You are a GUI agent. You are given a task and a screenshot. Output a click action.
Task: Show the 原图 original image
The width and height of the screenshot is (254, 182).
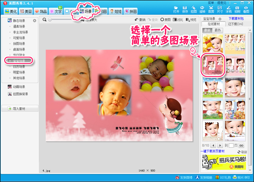[x=166, y=20]
